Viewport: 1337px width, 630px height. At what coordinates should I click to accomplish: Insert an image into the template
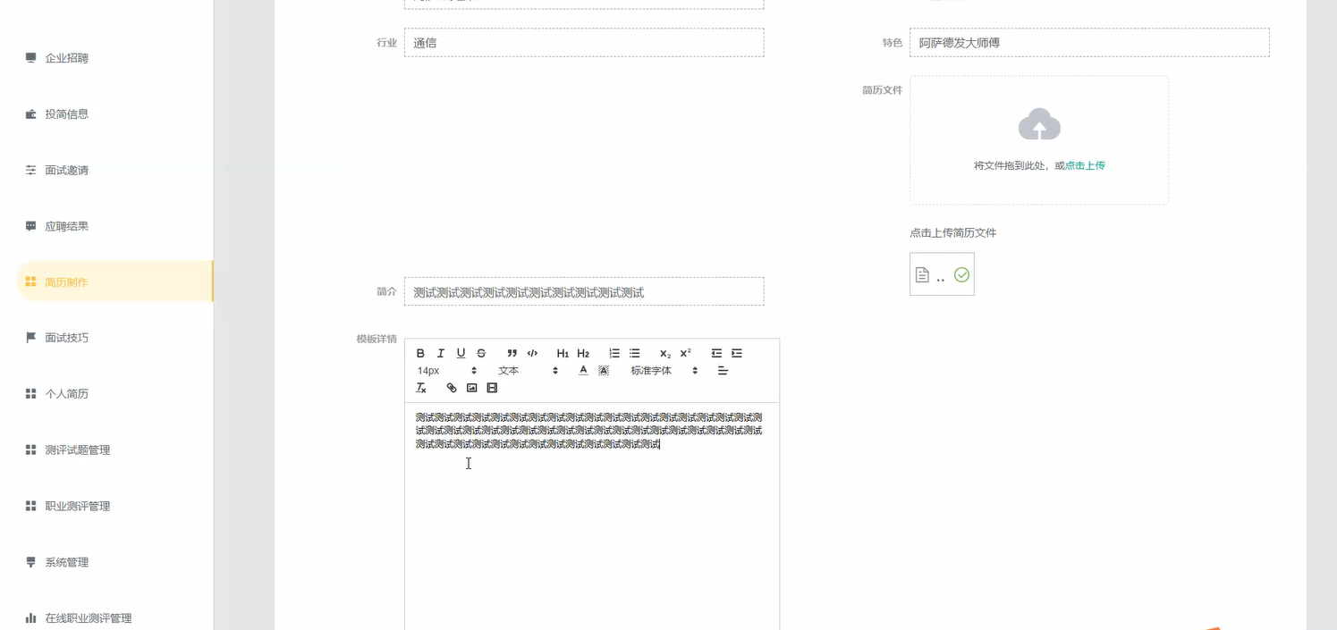pyautogui.click(x=471, y=387)
